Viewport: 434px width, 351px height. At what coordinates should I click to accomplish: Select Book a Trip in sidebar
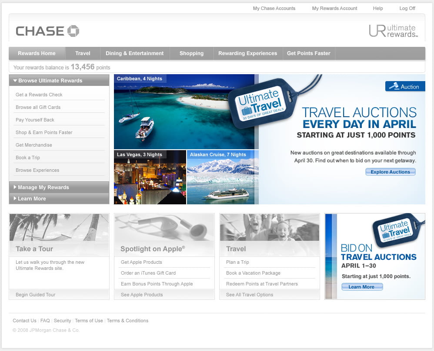[28, 157]
